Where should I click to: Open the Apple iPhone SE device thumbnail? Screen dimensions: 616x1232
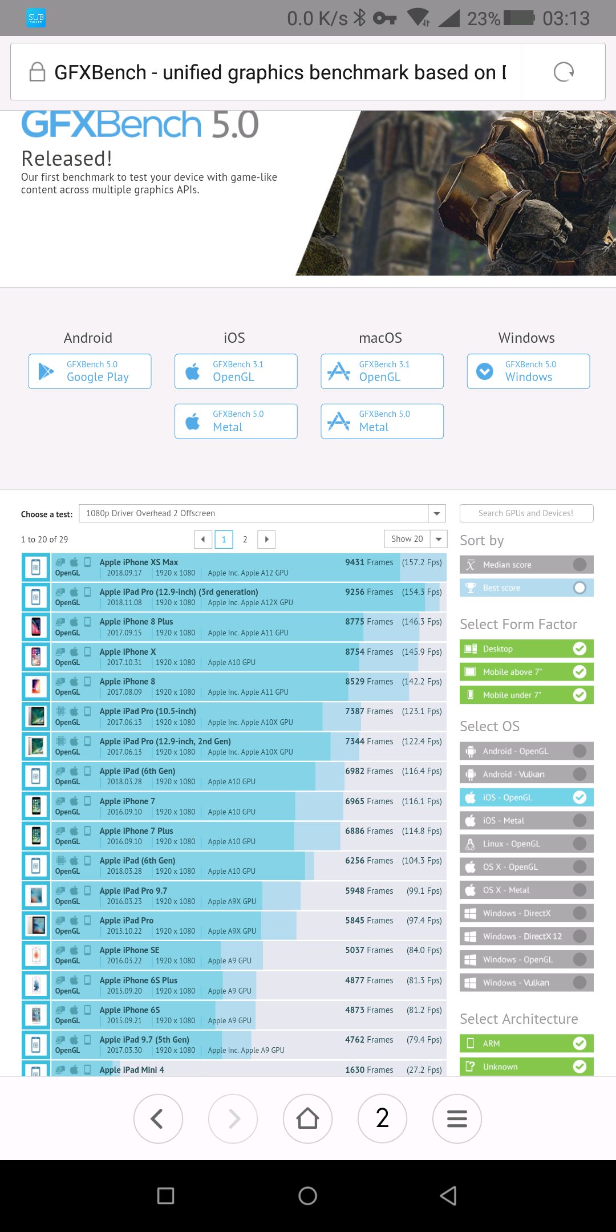[36, 955]
